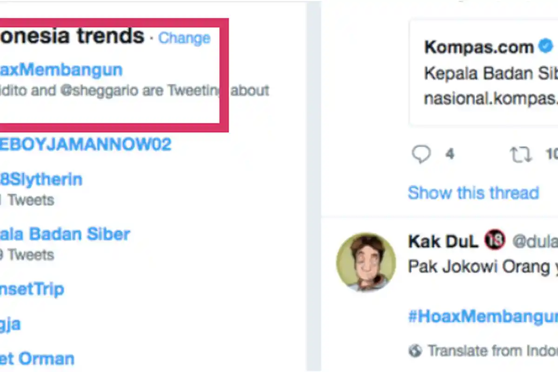The width and height of the screenshot is (558, 372).
Task: Open the EBOYJAMANNOW02 trend
Action: pos(86,144)
